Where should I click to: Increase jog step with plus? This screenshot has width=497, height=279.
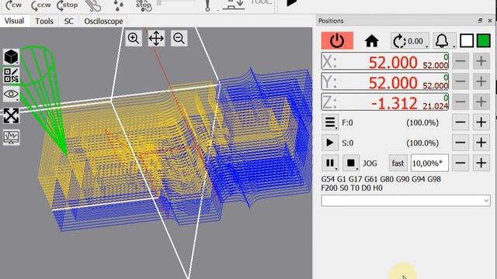(481, 163)
